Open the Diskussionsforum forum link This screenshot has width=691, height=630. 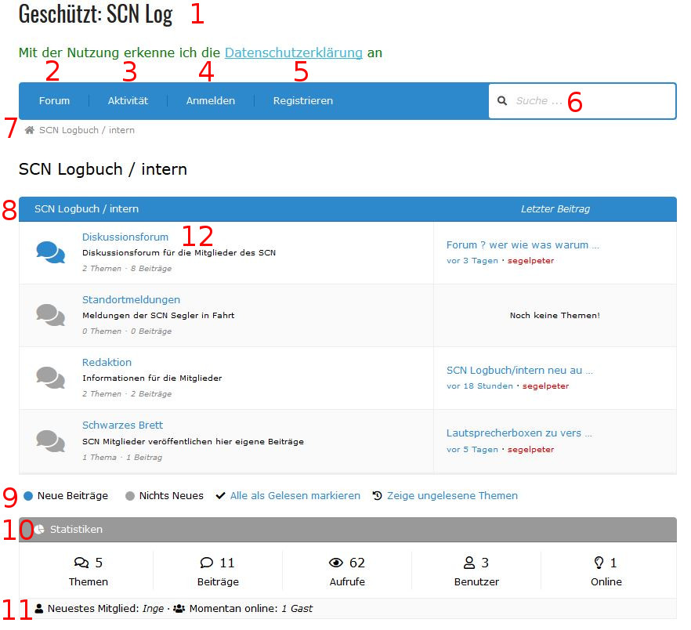pos(125,237)
